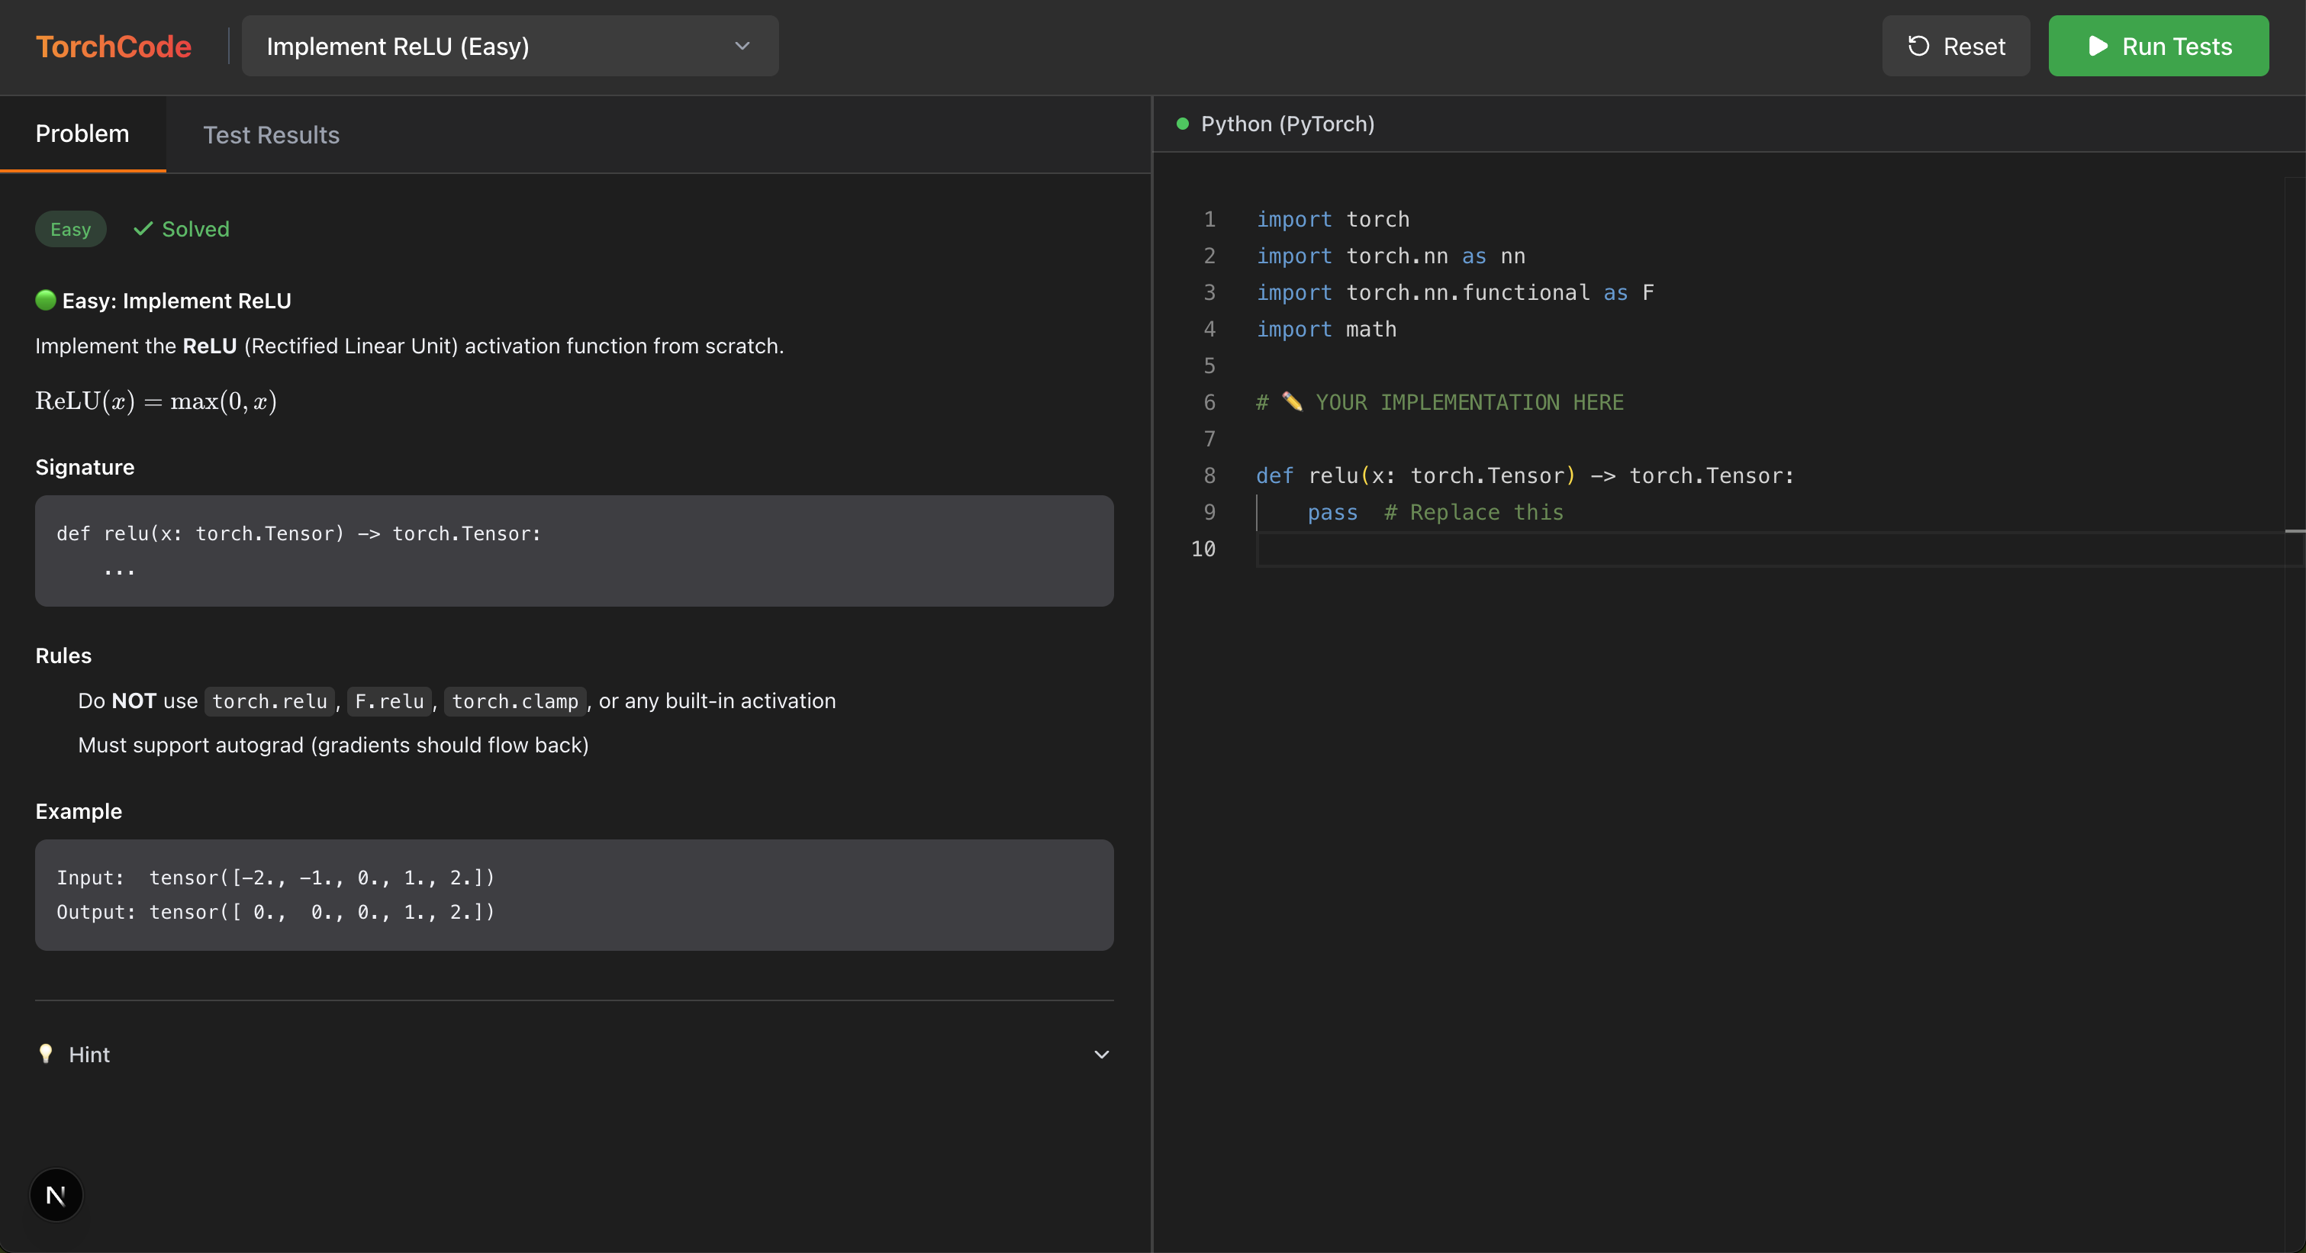Click the Python (PyTorch) language label
Screen dimensions: 2306x1253
coord(1287,124)
